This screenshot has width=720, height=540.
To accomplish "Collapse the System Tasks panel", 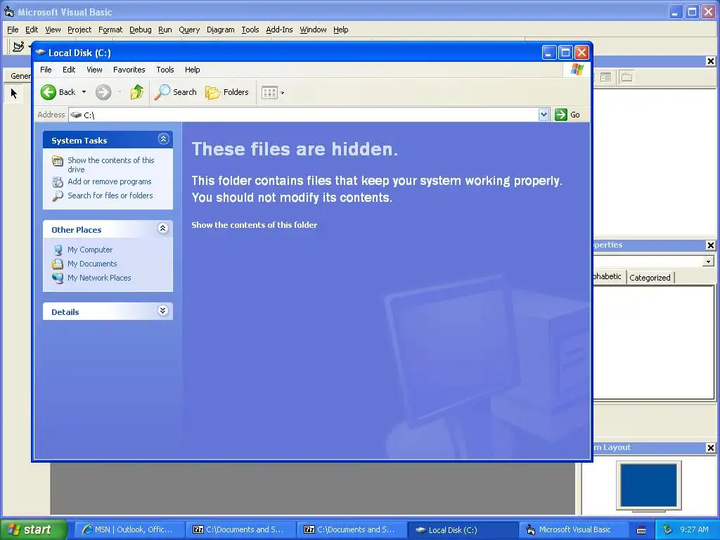I will [163, 139].
